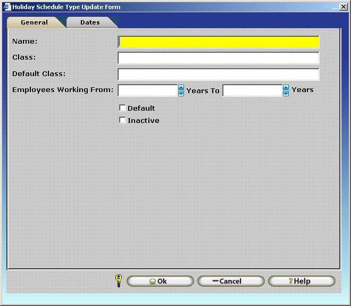Switch to the Dates tab
This screenshot has height=306, width=351.
click(90, 22)
